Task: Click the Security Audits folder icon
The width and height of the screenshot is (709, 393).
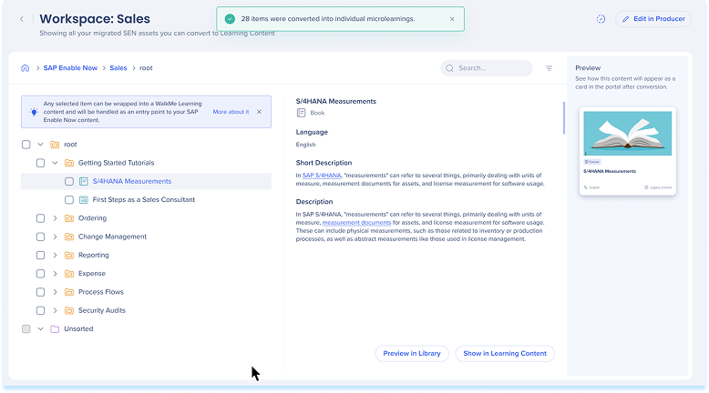Action: [x=68, y=311]
